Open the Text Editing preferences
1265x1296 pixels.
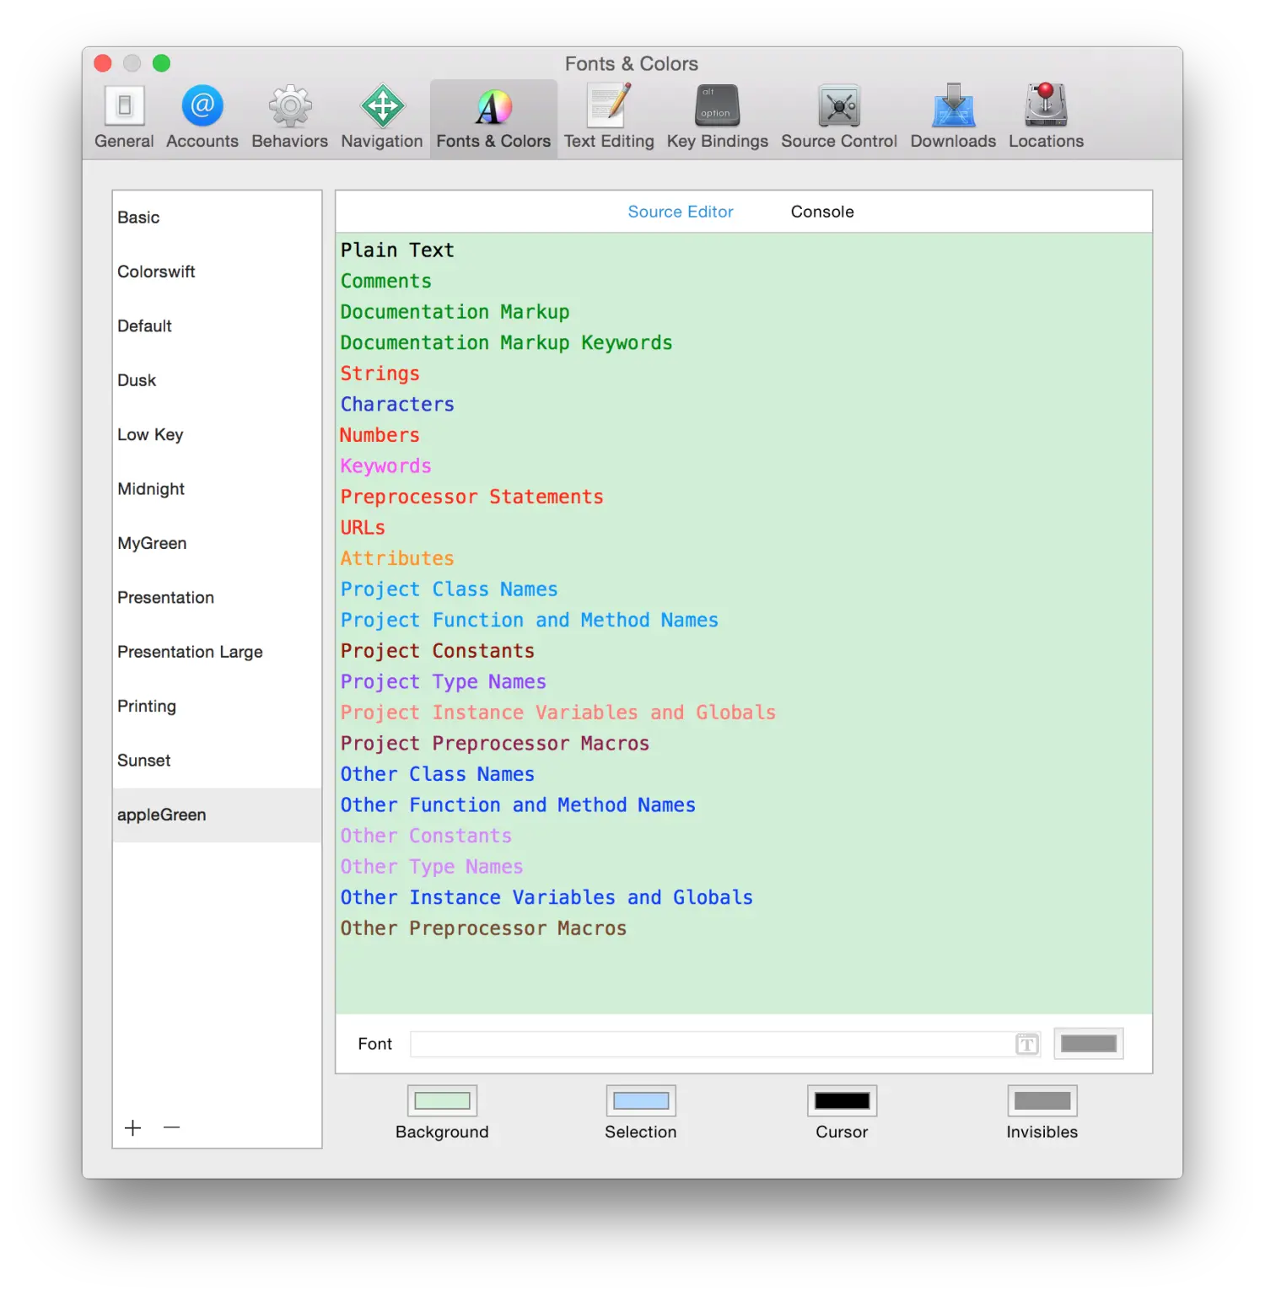(x=609, y=117)
